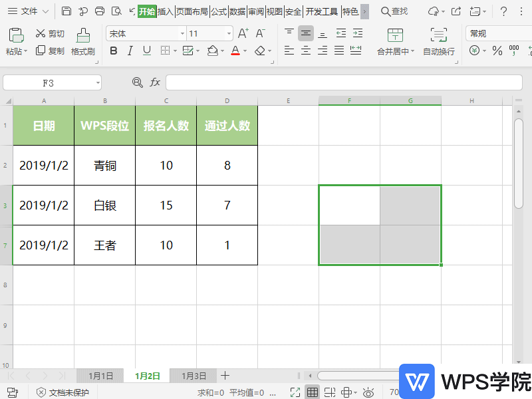Increase font size with A+ icon
The image size is (532, 399).
pos(243,33)
